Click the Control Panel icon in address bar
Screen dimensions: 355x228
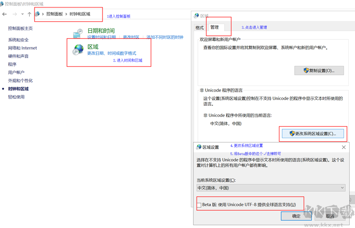tap(37, 14)
